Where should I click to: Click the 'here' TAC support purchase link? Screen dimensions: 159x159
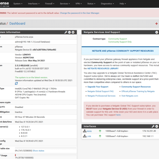click(118, 115)
